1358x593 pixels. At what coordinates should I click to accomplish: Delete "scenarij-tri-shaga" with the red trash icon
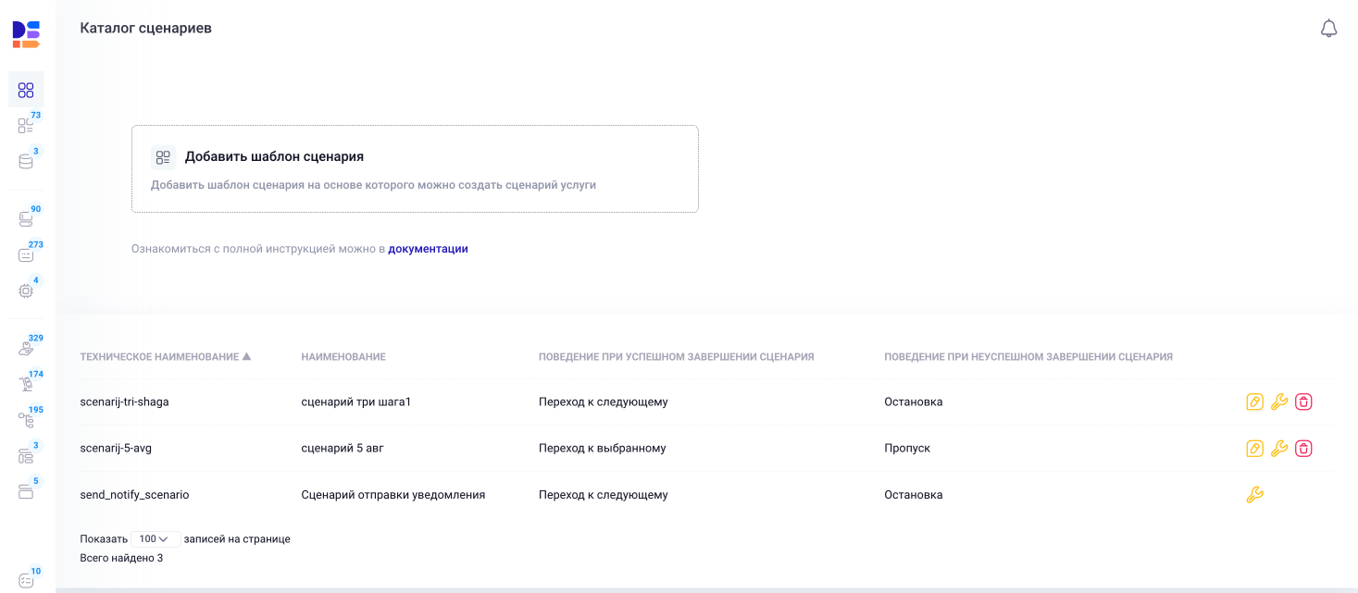click(1304, 402)
